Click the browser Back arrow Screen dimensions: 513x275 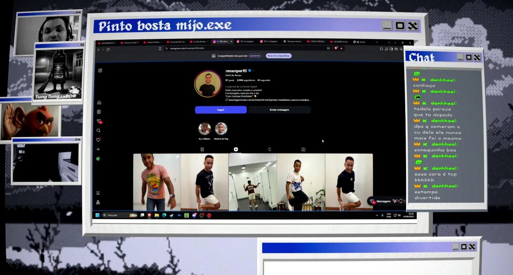click(x=98, y=49)
